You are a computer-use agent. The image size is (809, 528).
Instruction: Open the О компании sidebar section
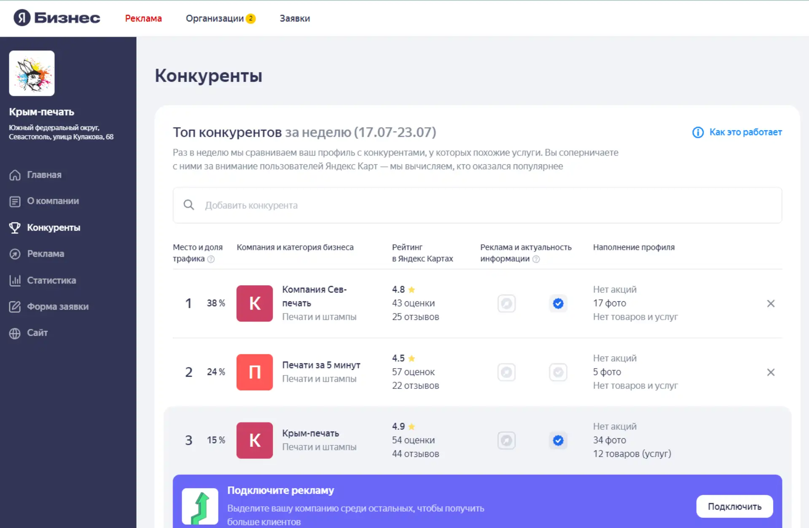[53, 201]
